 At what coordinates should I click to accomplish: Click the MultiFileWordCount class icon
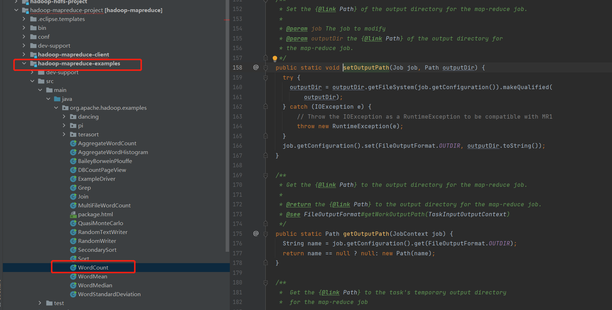(73, 206)
